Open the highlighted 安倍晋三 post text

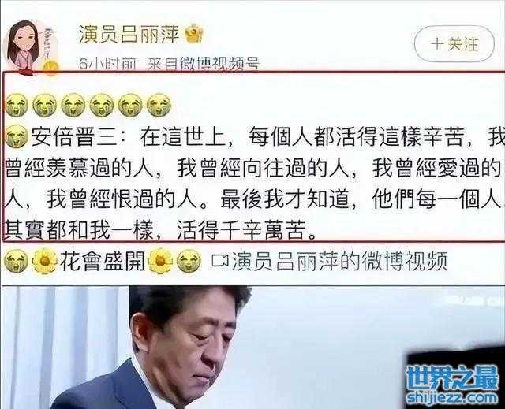tap(254, 184)
